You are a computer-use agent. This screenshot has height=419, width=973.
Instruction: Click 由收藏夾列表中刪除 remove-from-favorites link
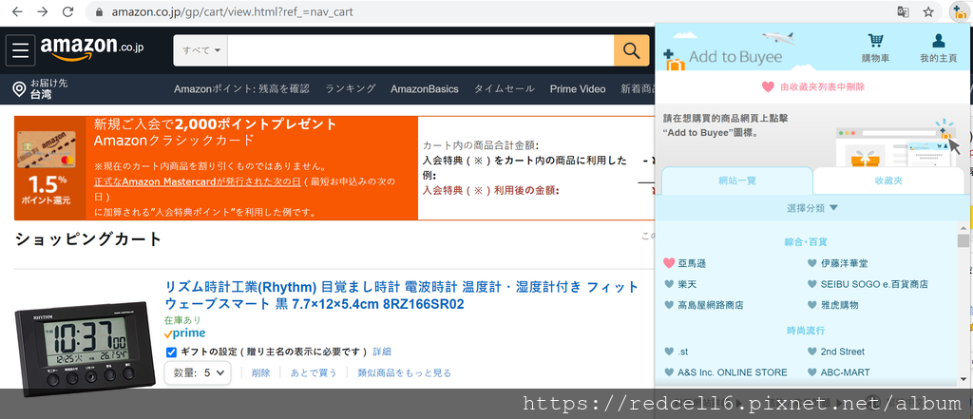pos(813,86)
